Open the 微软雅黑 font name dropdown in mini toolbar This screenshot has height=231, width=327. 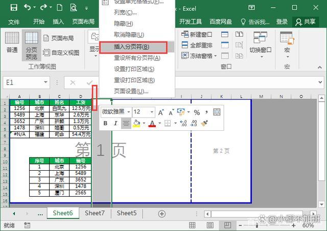(x=129, y=112)
